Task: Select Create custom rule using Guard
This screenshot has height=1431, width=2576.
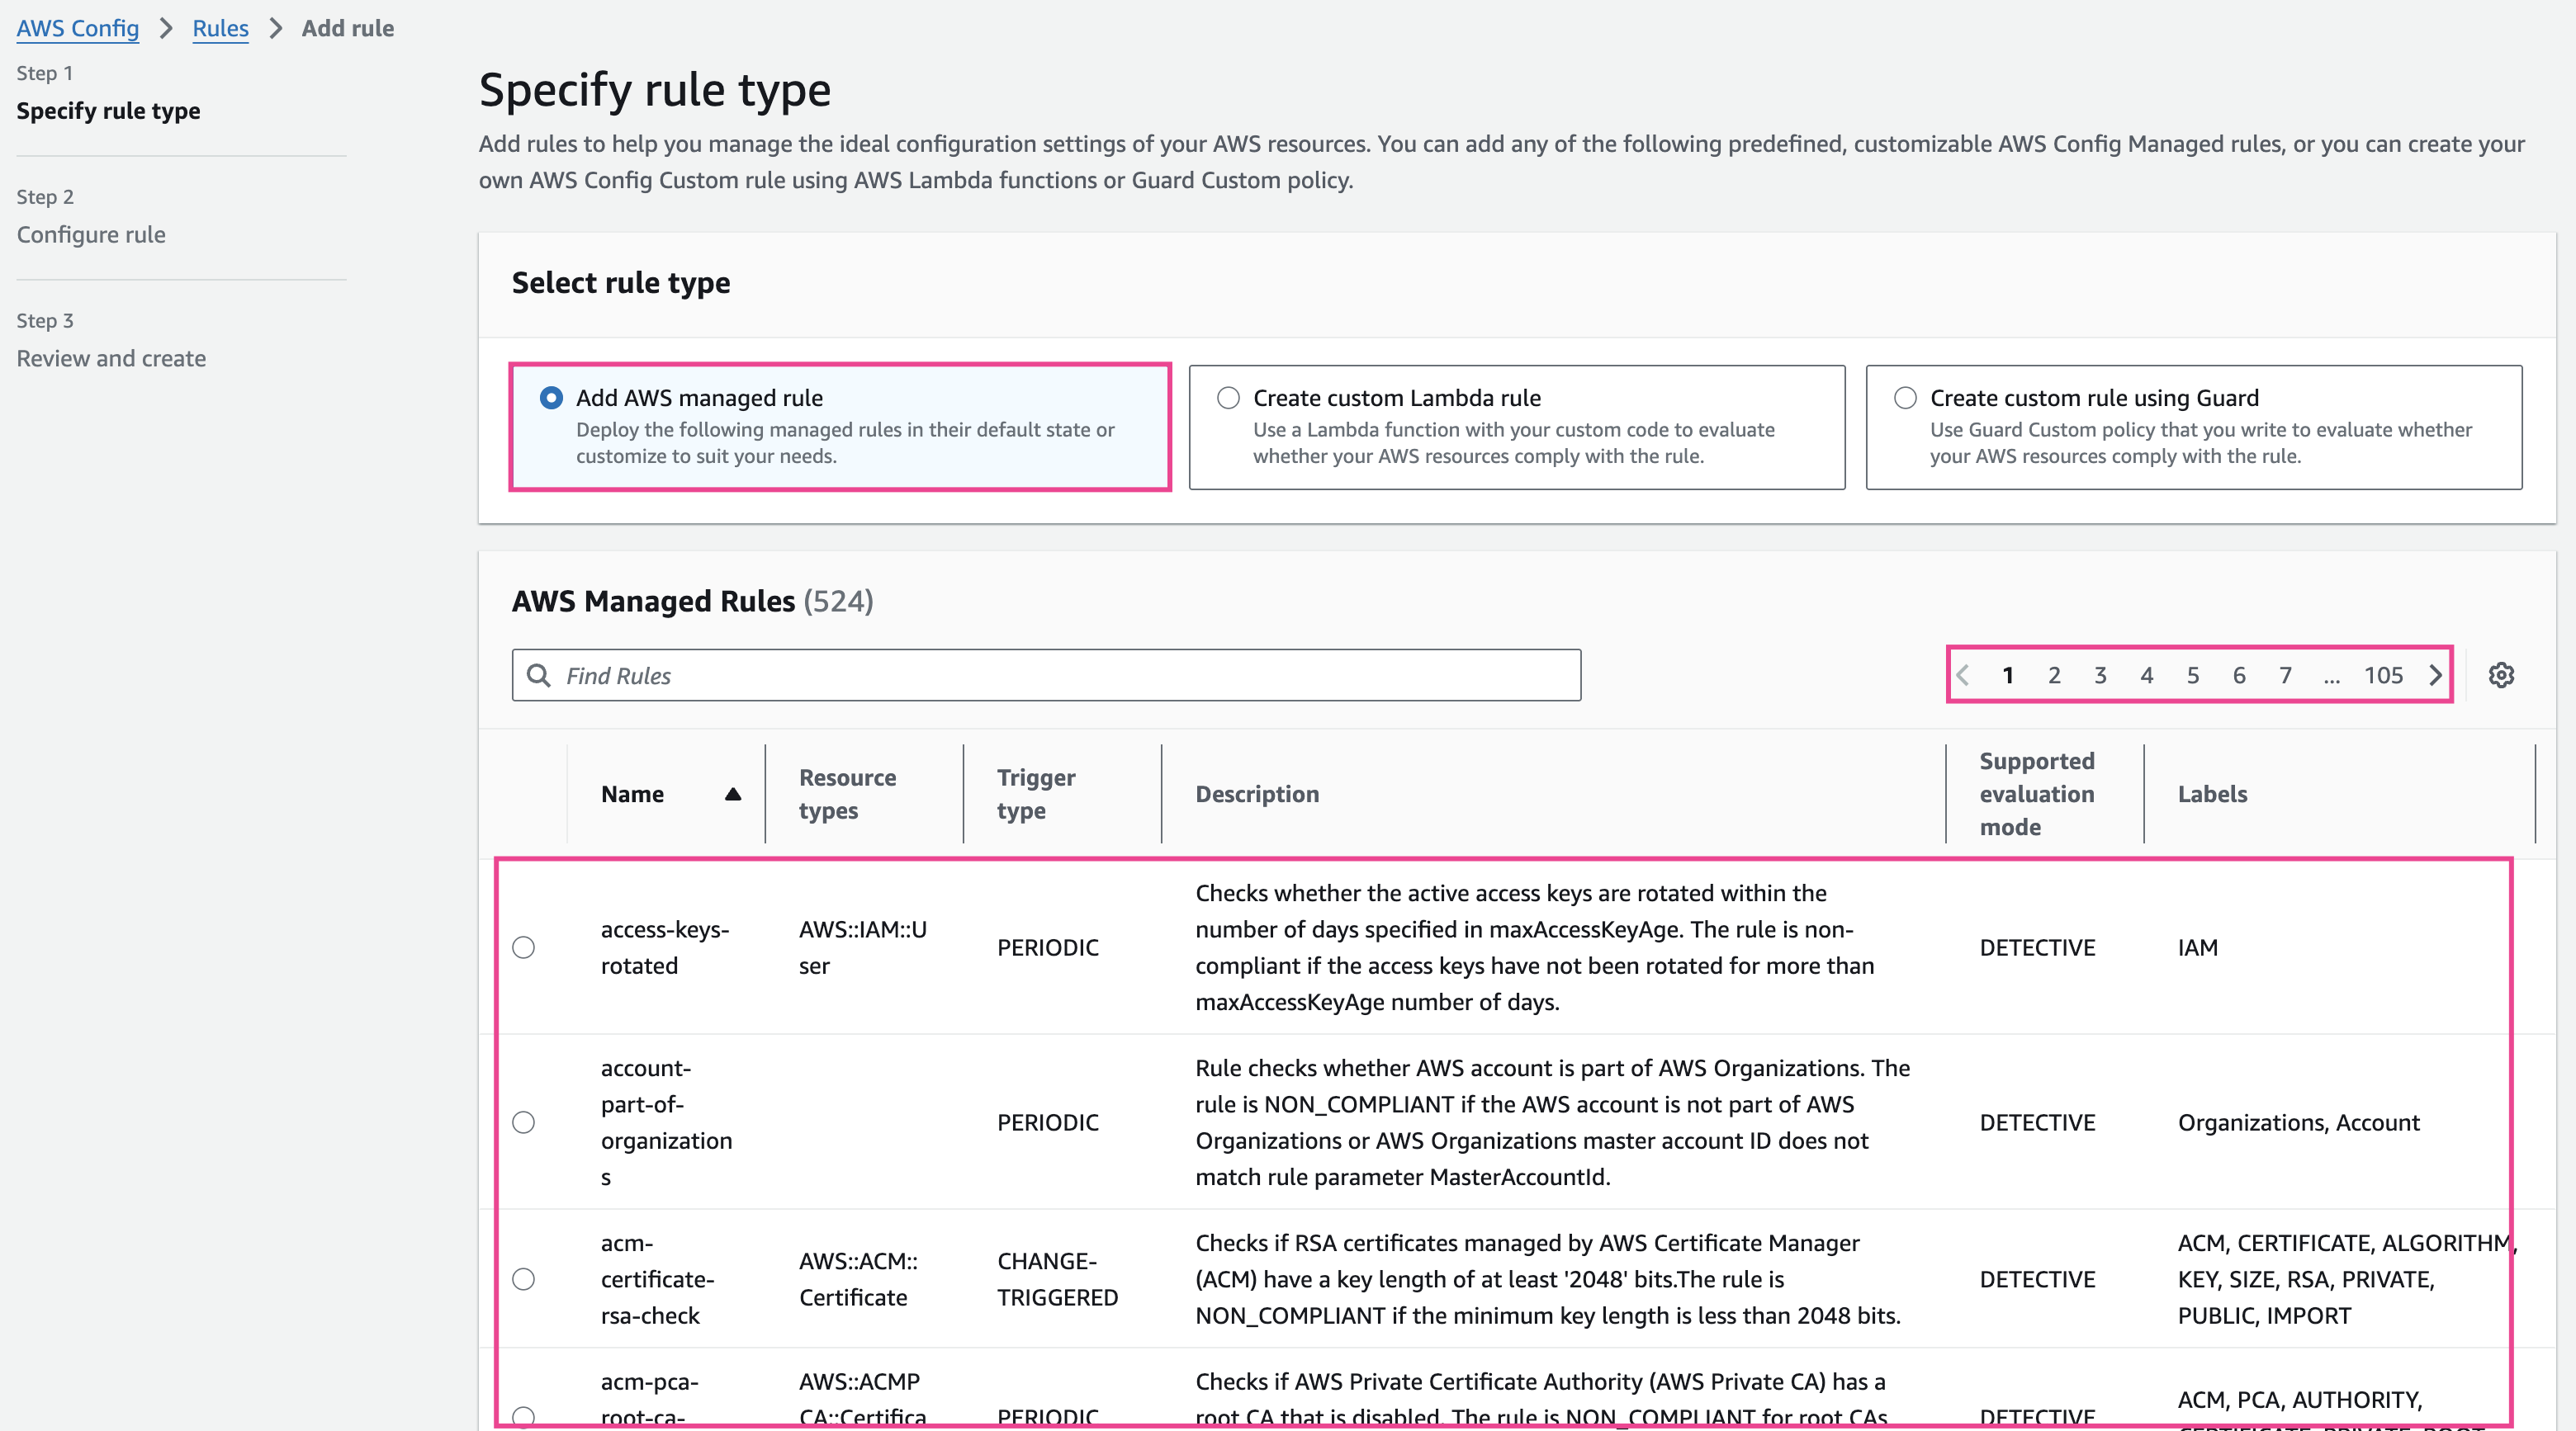Action: point(1905,398)
